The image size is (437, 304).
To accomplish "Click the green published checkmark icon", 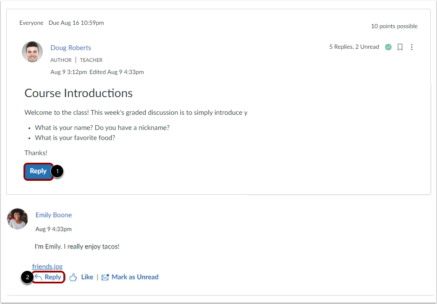I will tap(388, 47).
